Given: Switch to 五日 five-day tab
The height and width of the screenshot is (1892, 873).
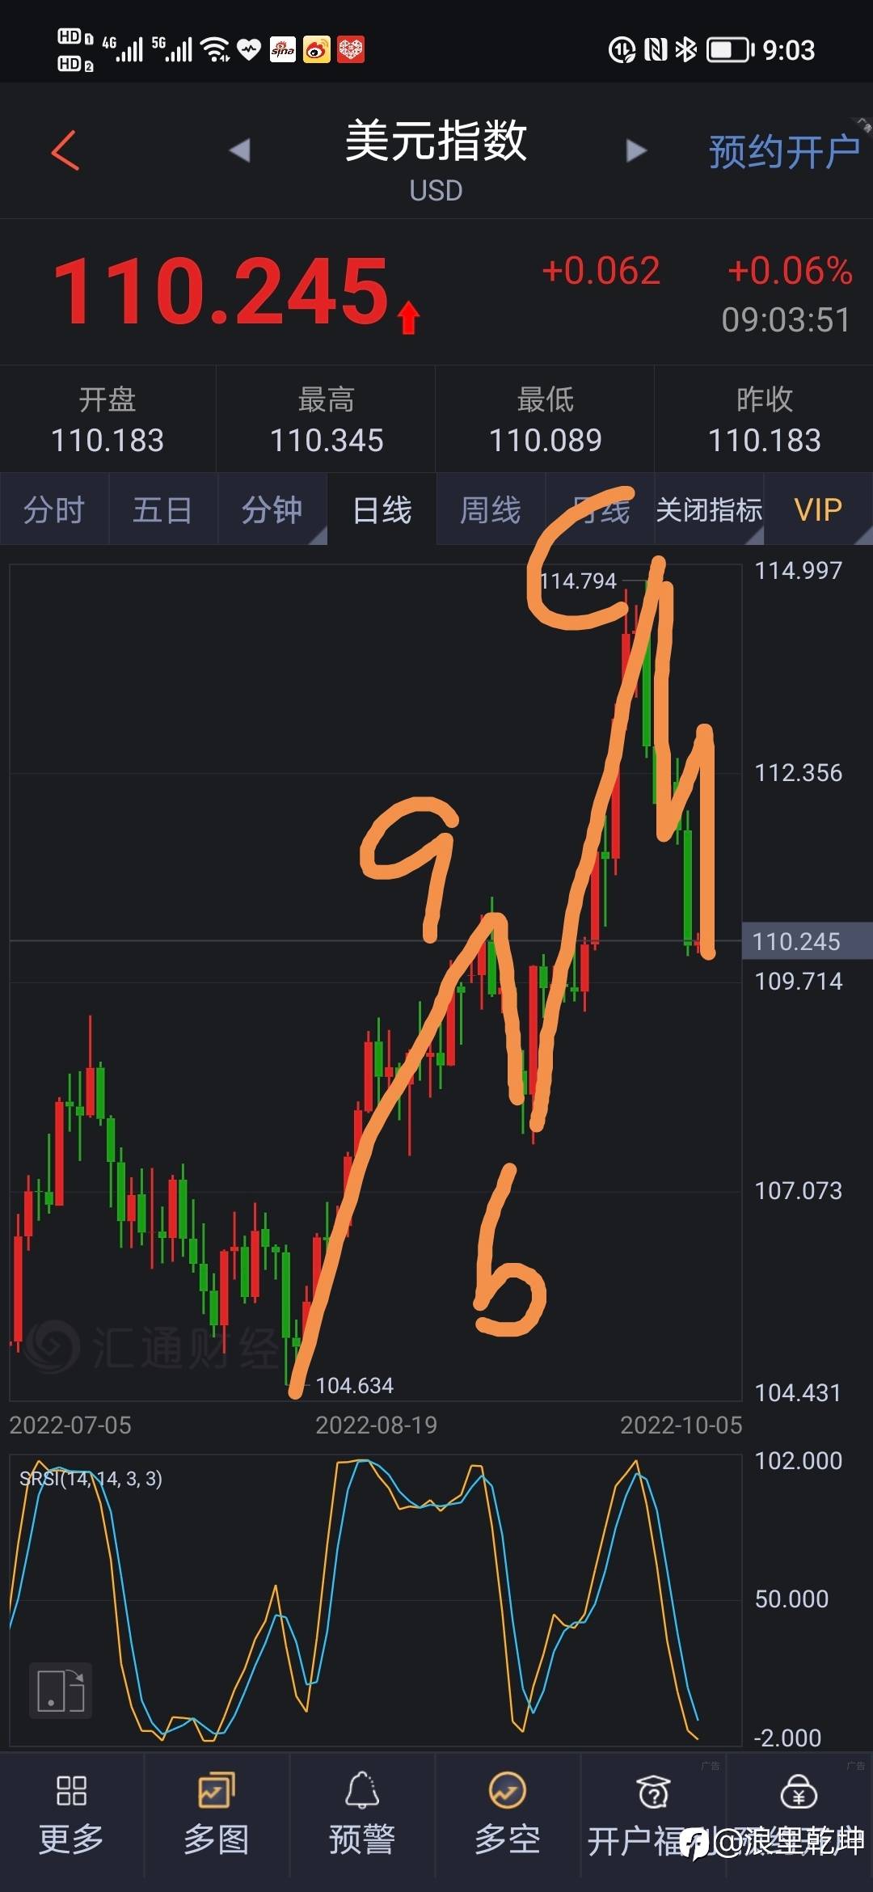Looking at the screenshot, I should point(162,510).
